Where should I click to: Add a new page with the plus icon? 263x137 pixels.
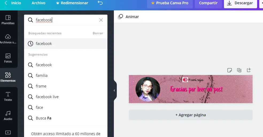pos(249,70)
